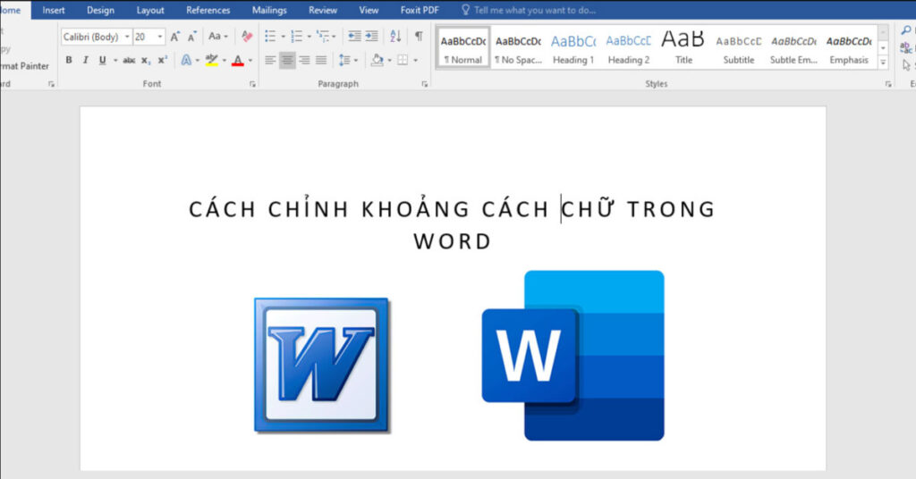Click Decrease Indent icon

(354, 36)
